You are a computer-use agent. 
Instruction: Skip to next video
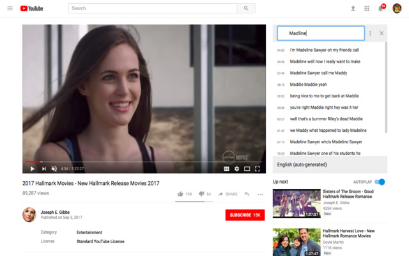(x=44, y=169)
